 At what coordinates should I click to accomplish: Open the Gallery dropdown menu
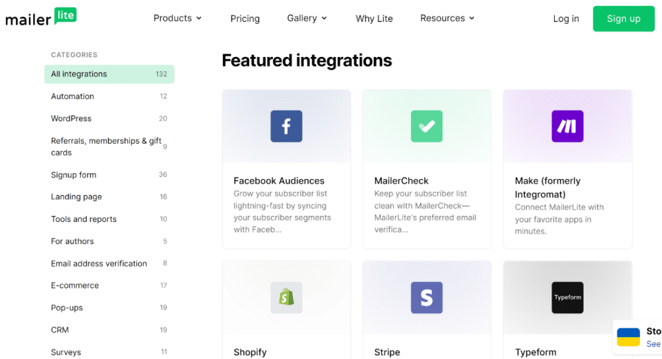(x=307, y=18)
